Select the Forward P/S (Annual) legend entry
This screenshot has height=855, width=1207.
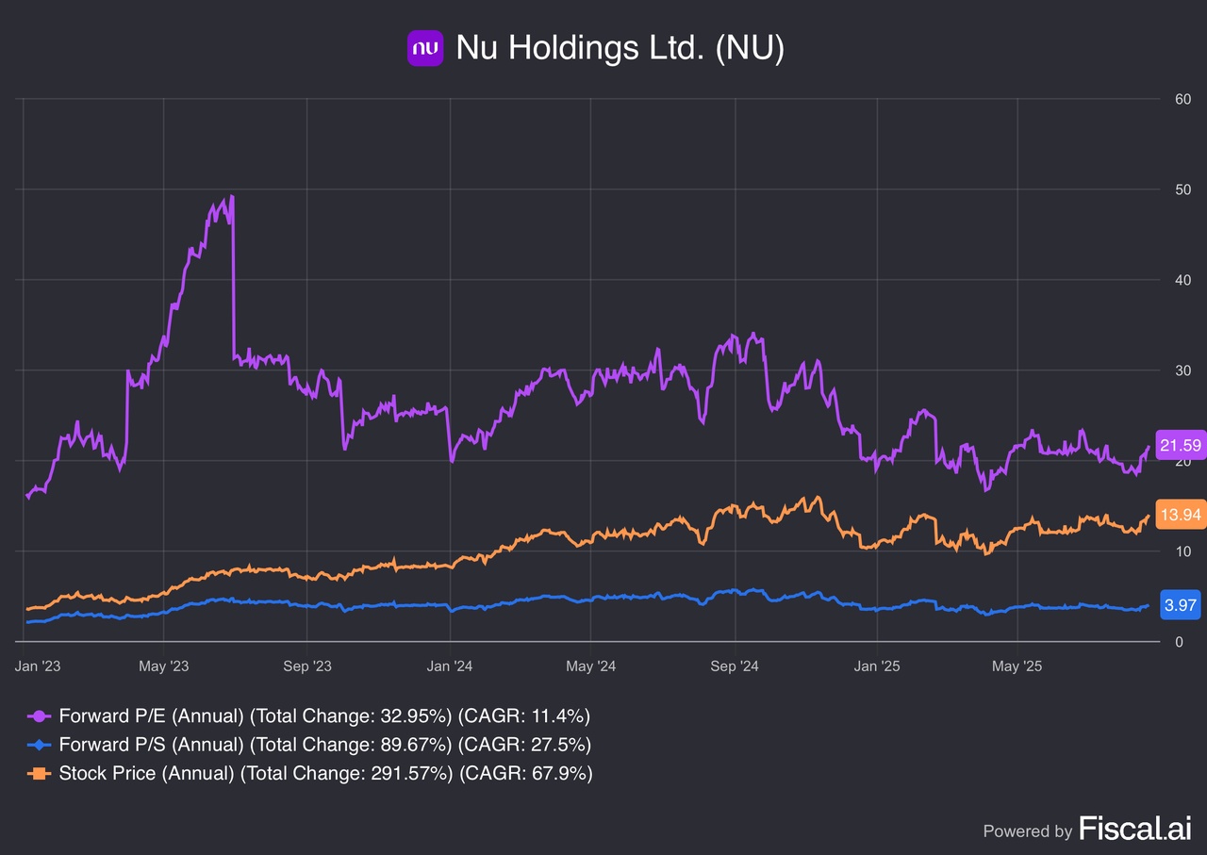[x=308, y=745]
